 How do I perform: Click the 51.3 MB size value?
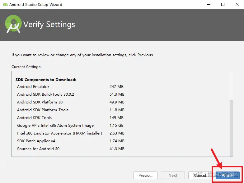click(117, 94)
